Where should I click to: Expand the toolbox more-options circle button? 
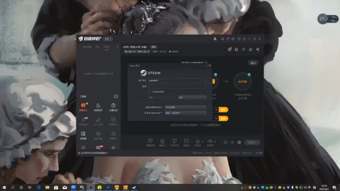pos(116,96)
